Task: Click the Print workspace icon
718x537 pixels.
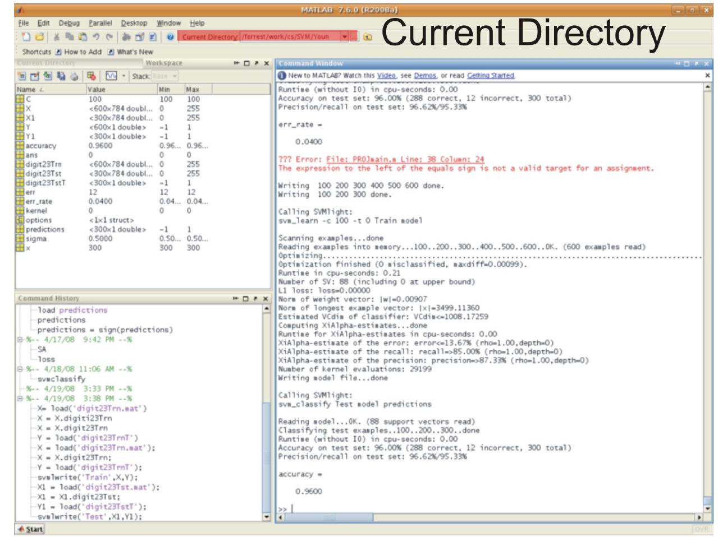Action: click(x=74, y=76)
